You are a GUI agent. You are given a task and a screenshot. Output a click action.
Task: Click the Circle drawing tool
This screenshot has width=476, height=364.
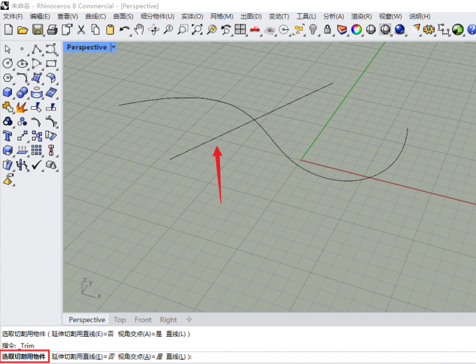(7, 64)
